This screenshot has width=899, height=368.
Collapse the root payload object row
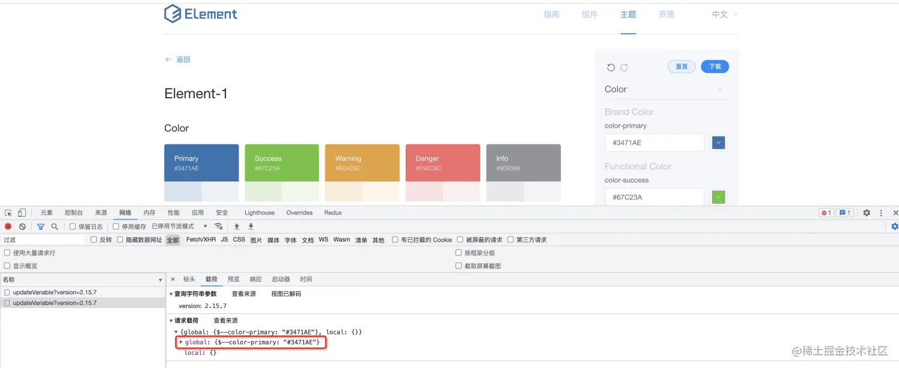[x=176, y=331]
